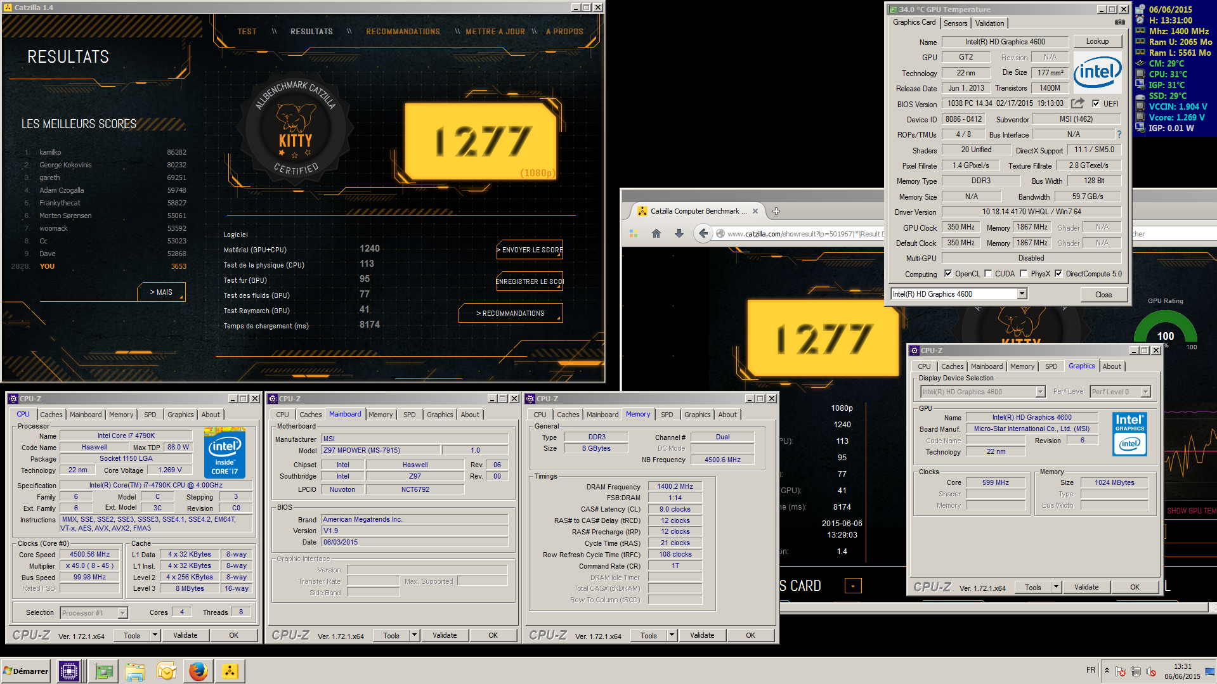Click the browser apps grid icon

[633, 234]
